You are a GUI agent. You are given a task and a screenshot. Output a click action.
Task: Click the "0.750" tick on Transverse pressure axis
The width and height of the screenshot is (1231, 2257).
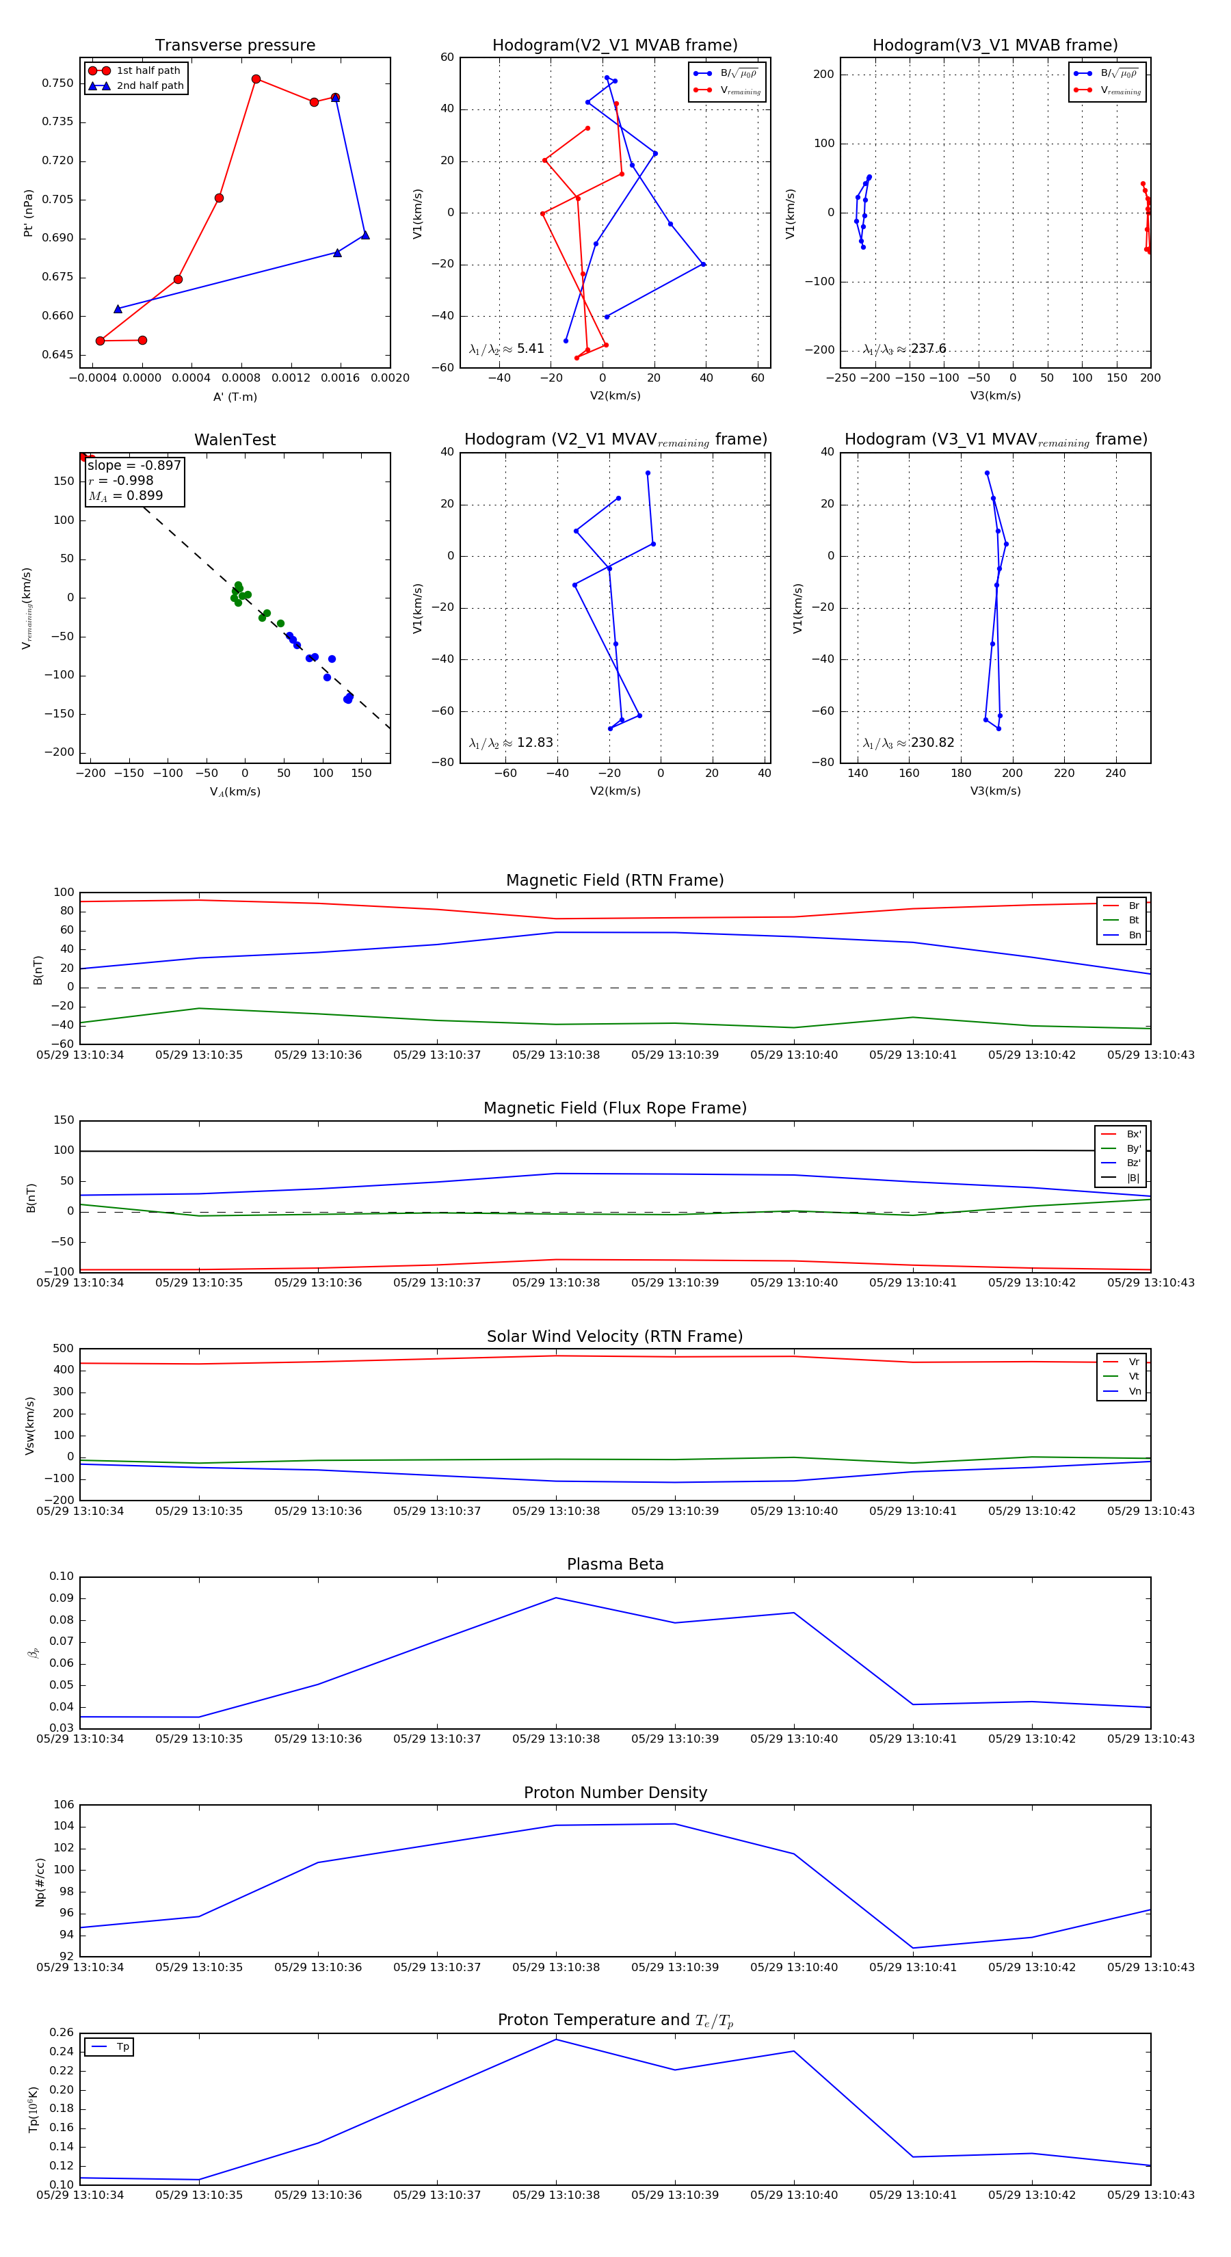click(x=58, y=83)
